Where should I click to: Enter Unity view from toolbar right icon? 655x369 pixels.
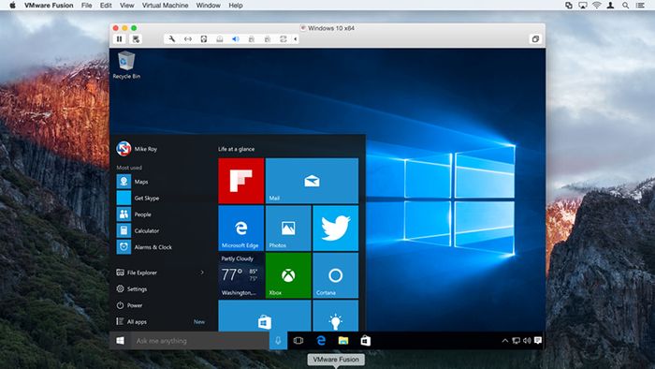535,38
